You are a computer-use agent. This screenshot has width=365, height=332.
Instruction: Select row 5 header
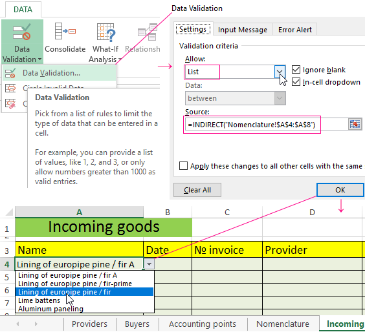[x=7, y=277]
